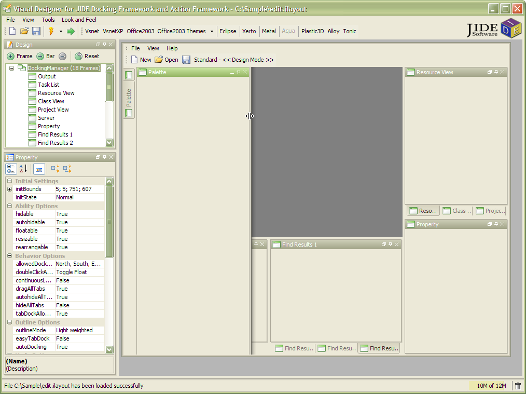Toggle auto-hide pin on the preview Property frame

click(496, 224)
